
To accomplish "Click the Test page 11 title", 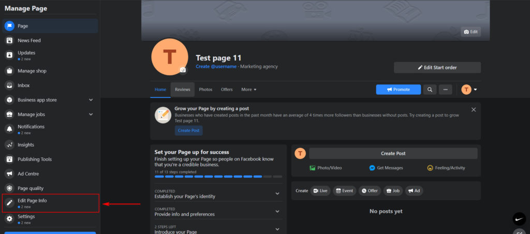I will [218, 58].
